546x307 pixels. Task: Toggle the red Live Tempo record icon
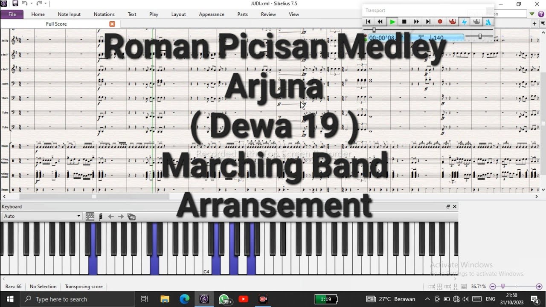tap(452, 22)
